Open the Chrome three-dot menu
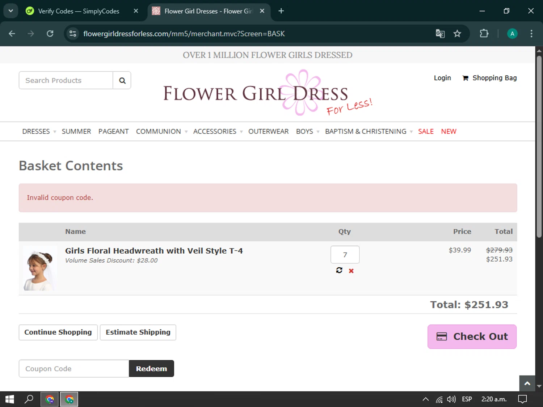This screenshot has width=543, height=407. [x=531, y=34]
